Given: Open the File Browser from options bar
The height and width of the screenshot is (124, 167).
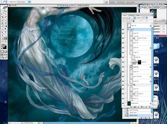Looking at the screenshot, I should [106, 2].
